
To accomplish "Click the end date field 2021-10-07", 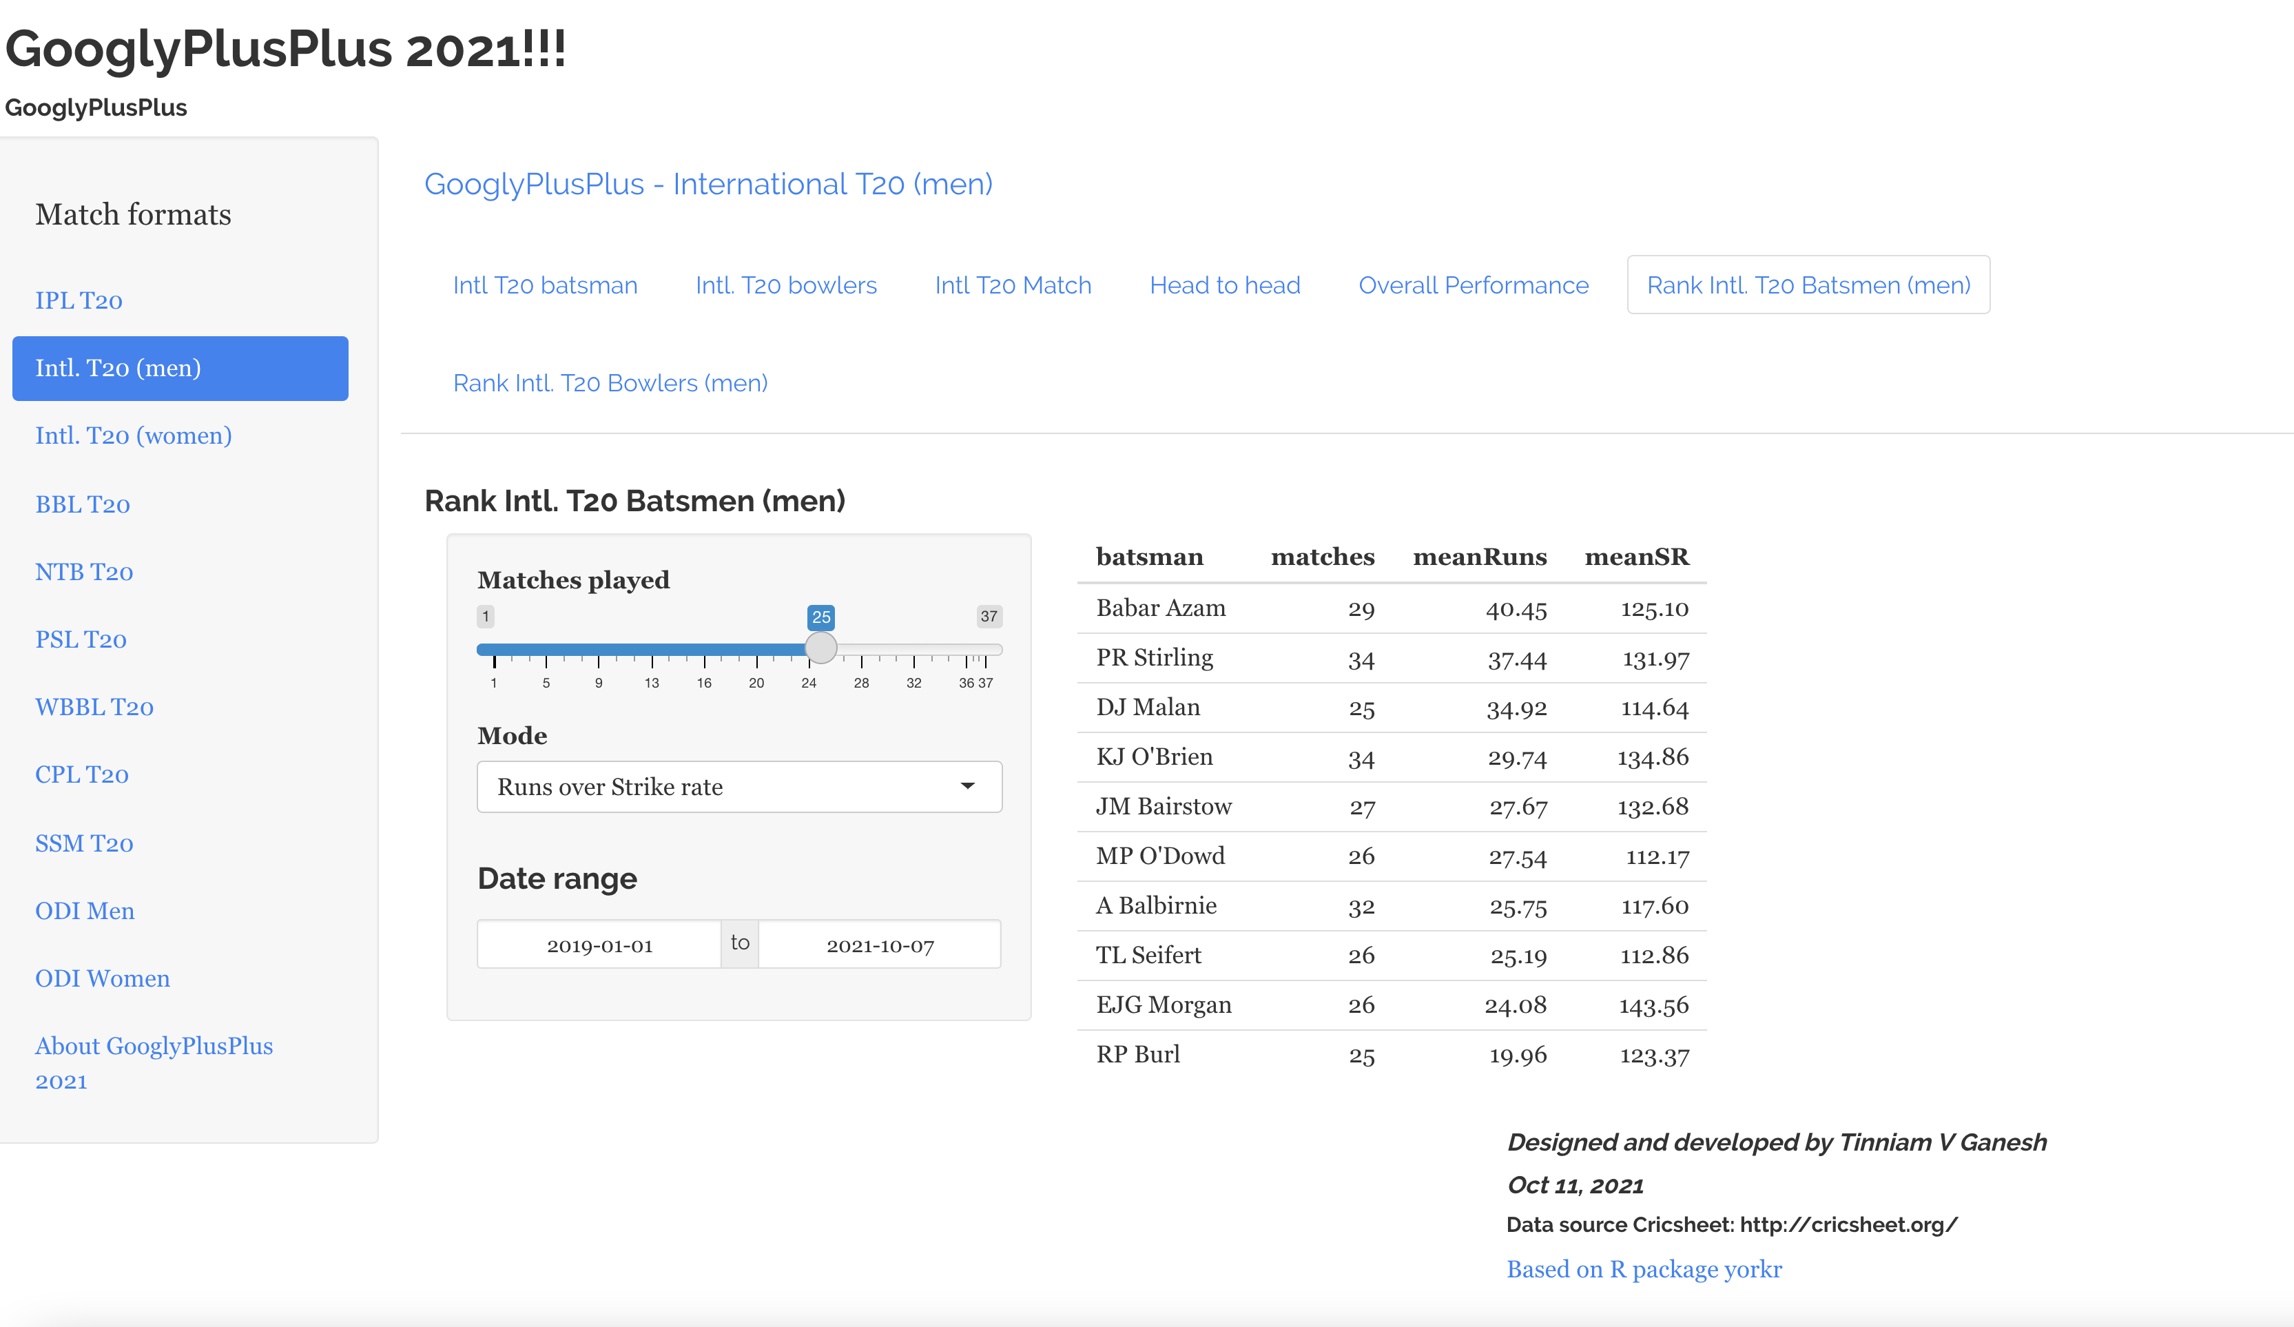I will [879, 945].
